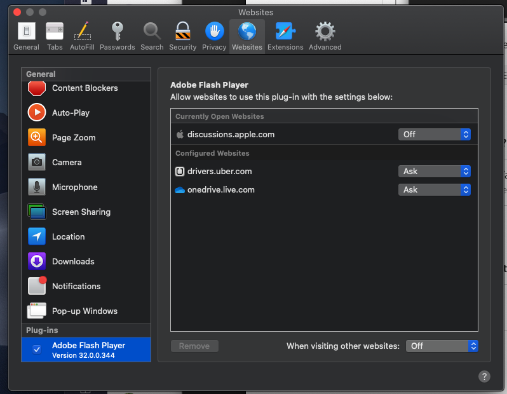Open the Advanced gear icon
This screenshot has width=507, height=394.
(325, 31)
